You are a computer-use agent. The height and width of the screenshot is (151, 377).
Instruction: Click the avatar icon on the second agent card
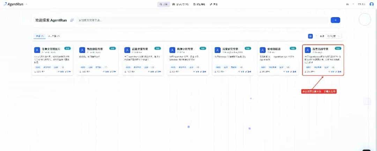(x=82, y=50)
